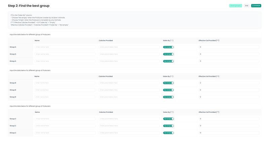Toggle Eaten By switch in second Group A row
The image size is (269, 151).
point(168,54)
